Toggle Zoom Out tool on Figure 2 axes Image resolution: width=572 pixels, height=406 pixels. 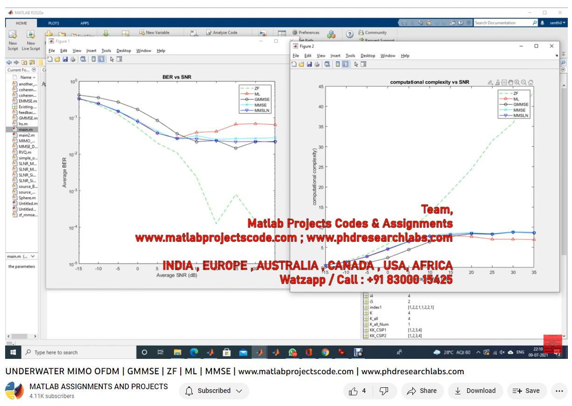524,83
